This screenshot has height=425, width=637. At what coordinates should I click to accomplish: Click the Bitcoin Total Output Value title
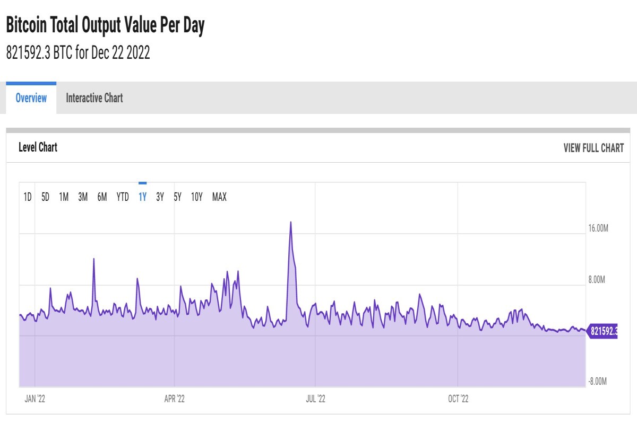coord(105,25)
